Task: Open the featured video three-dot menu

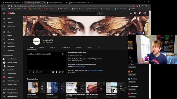Action: click(63, 54)
